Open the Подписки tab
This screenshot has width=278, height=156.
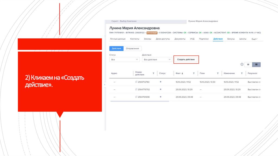[204, 39]
